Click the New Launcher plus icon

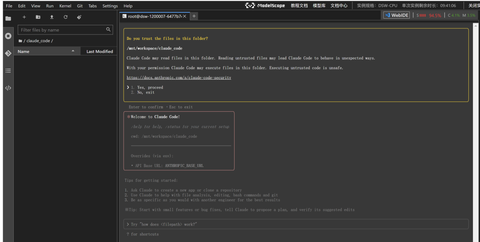(24, 17)
